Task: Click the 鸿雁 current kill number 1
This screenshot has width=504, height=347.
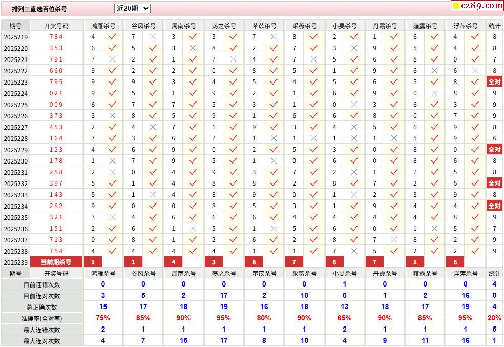Action: tap(93, 262)
